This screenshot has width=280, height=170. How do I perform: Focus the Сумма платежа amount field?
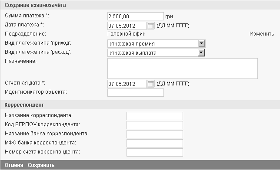pyautogui.click(x=136, y=16)
